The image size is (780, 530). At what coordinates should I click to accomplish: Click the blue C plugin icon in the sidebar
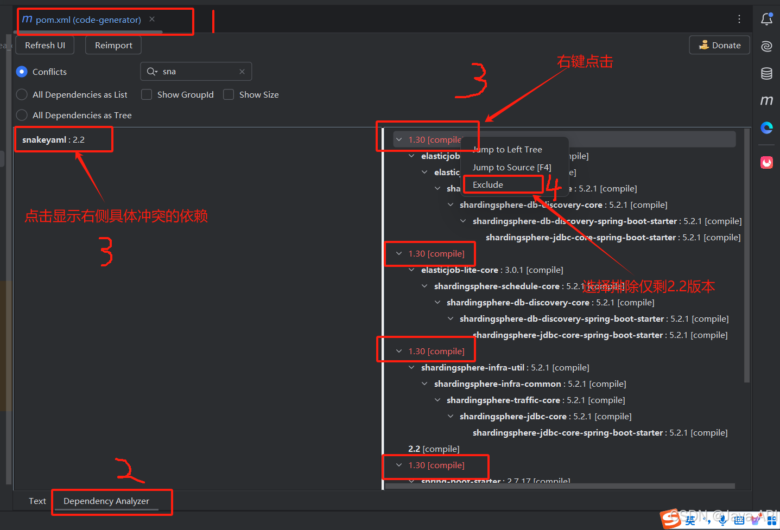click(766, 127)
